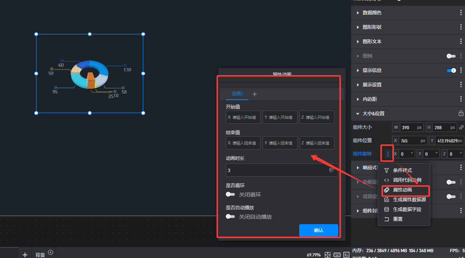Screen dimensions: 465x258
Task: Click the plus icon left of 背景
Action: [25, 255]
